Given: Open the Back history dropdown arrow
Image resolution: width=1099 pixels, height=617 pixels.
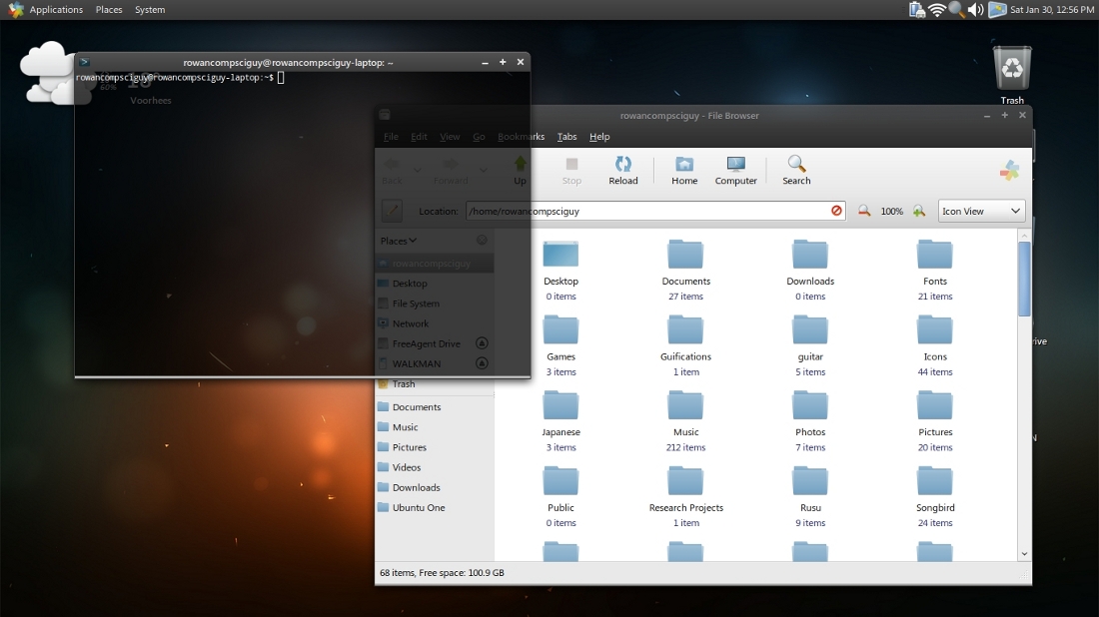Looking at the screenshot, I should (x=417, y=170).
